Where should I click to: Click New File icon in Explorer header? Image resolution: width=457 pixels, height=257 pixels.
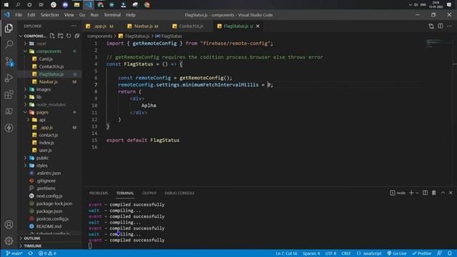(52, 36)
